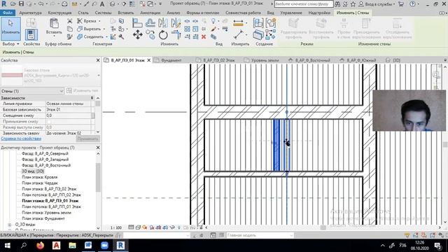Select План этажа: Кровля in project browser
The width and height of the screenshot is (448, 252).
click(40, 177)
